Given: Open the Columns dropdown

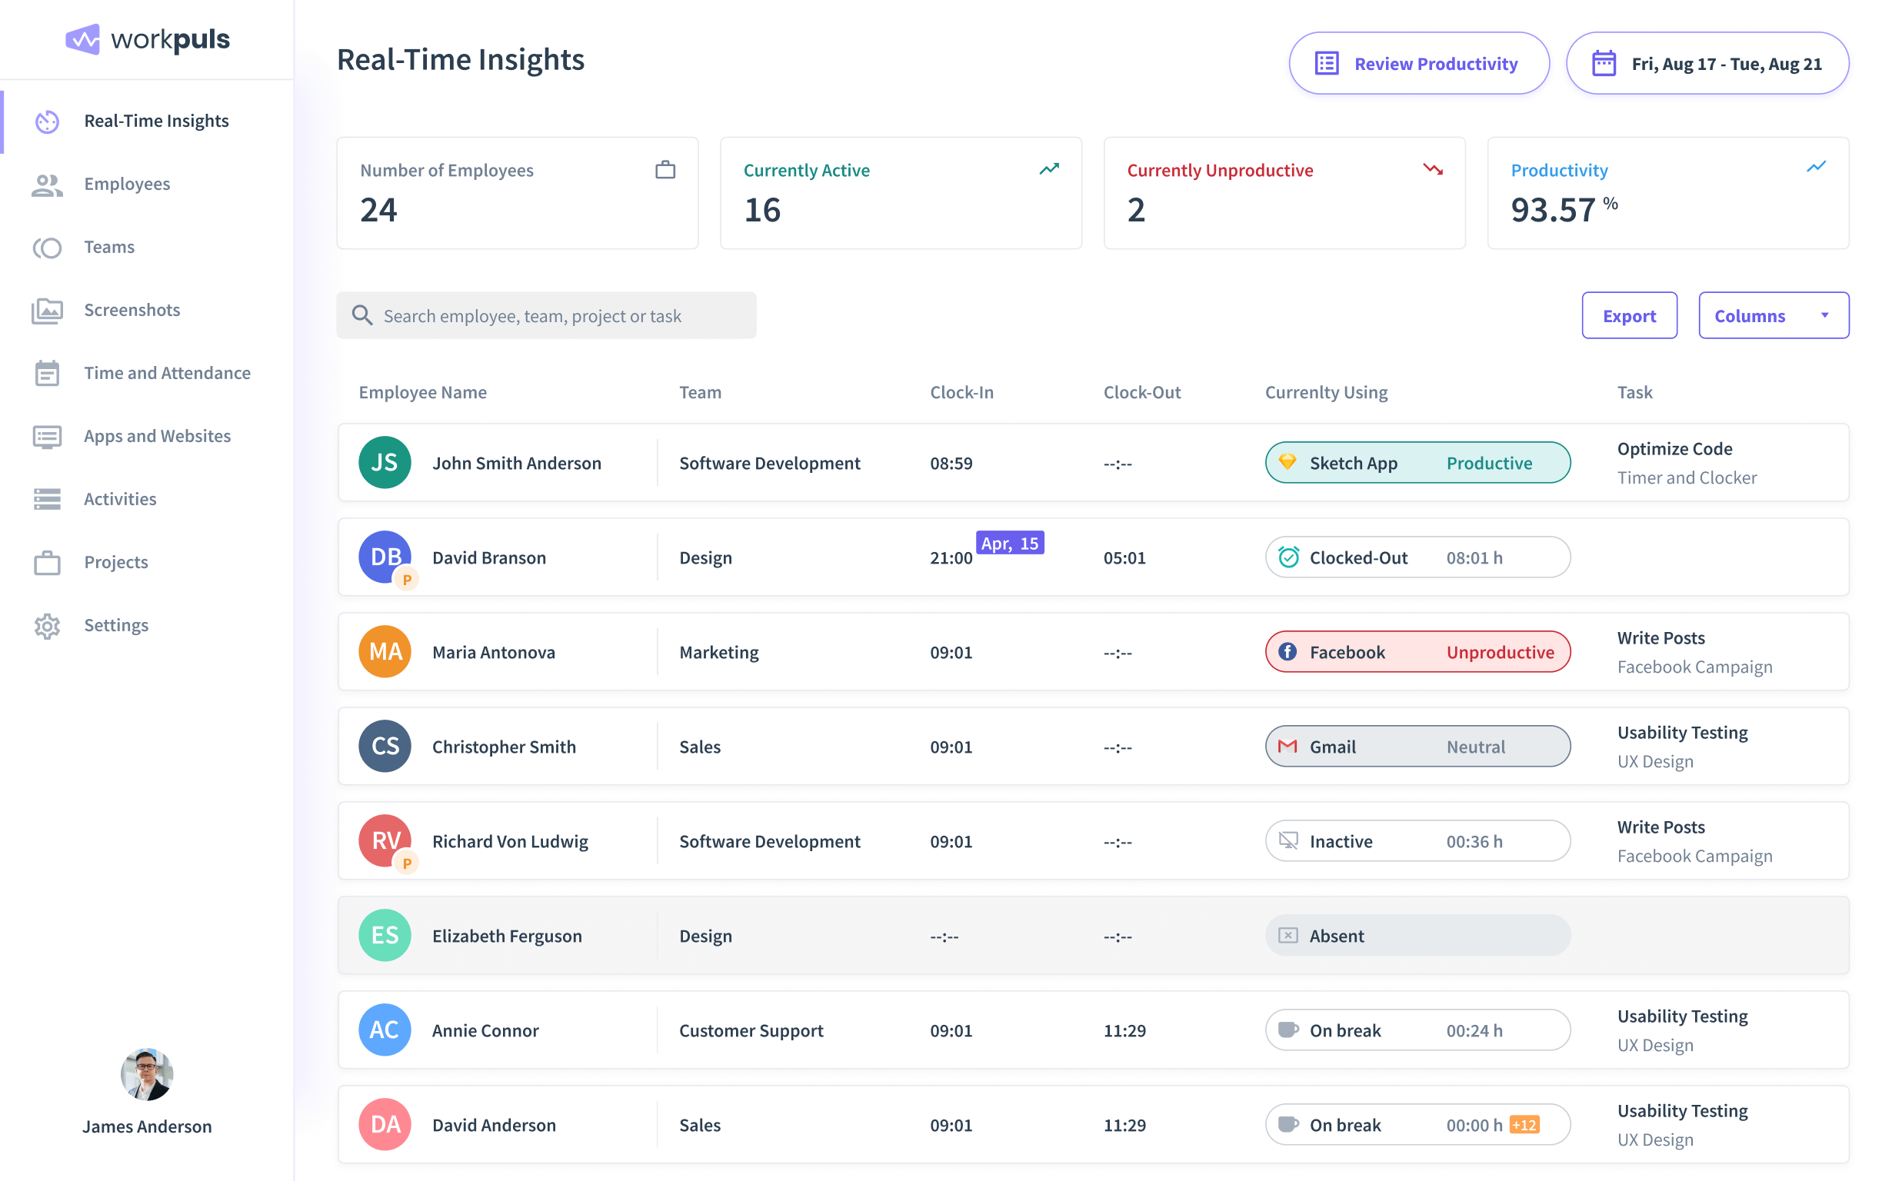Looking at the screenshot, I should 1774,315.
